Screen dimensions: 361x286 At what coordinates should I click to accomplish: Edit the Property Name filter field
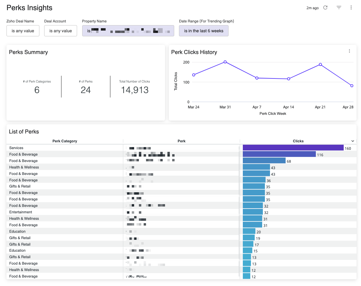coord(128,31)
